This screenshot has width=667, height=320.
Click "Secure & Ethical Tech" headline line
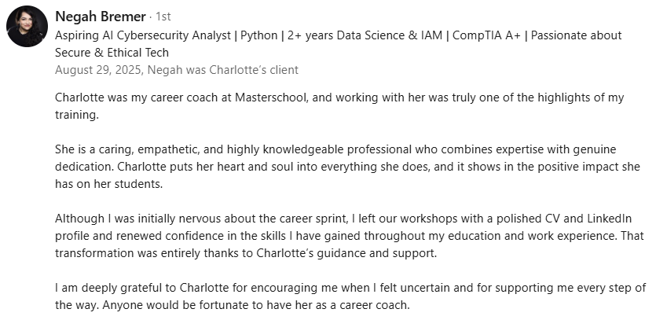[112, 53]
